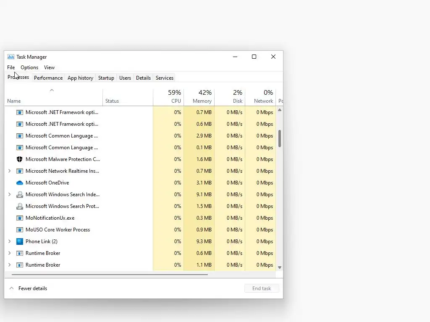The width and height of the screenshot is (430, 322).
Task: Open the File menu
Action: pos(11,68)
